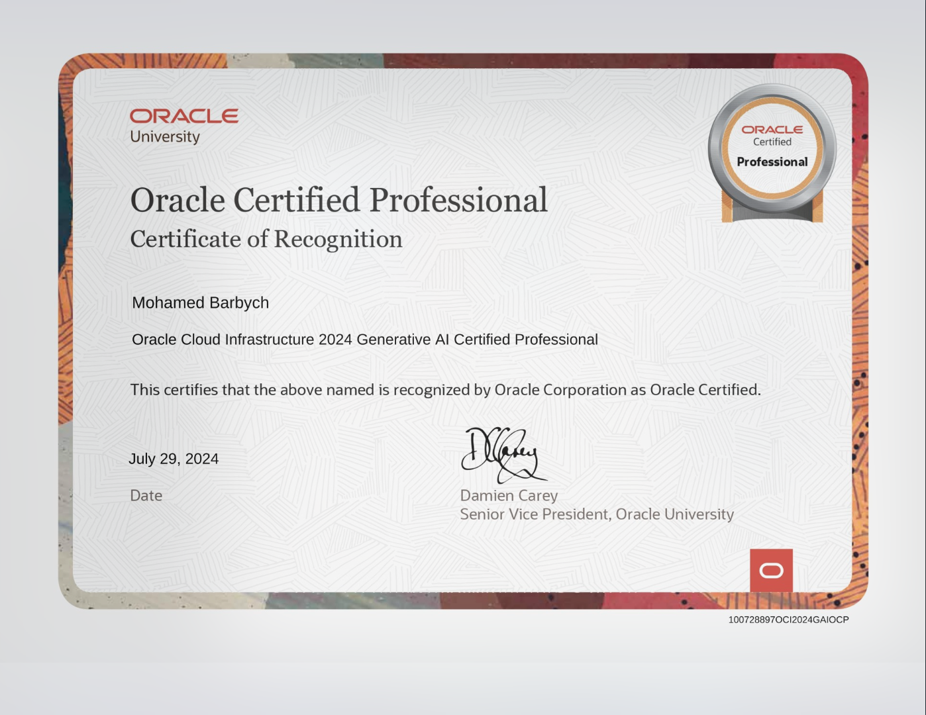Click the Oracle Cloud Infrastructure 2024 Generative AI certification title
926x715 pixels.
365,340
